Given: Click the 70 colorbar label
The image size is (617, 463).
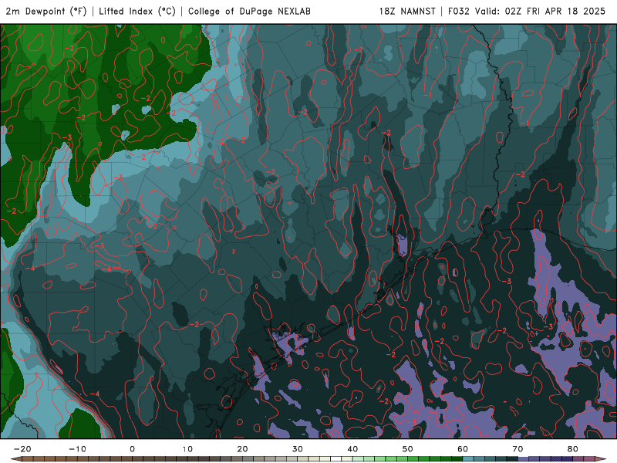Looking at the screenshot, I should pyautogui.click(x=518, y=449).
